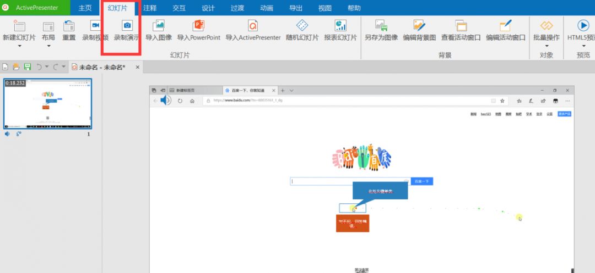The height and width of the screenshot is (273, 595).
Task: Expand the 批量操作 dropdown arrow
Action: tap(547, 46)
